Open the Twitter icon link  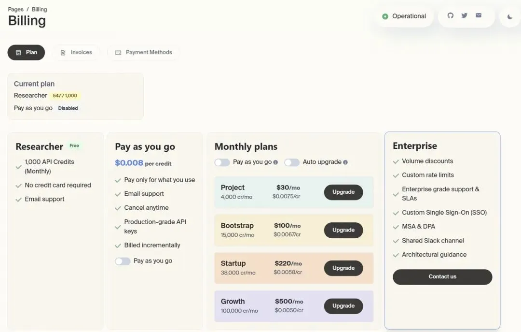click(464, 15)
